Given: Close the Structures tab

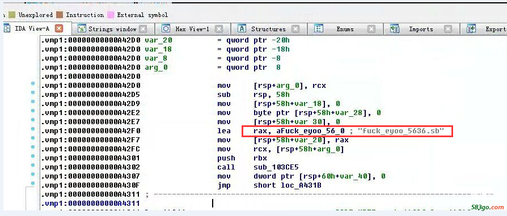Looking at the screenshot, I should pyautogui.click(x=295, y=29).
